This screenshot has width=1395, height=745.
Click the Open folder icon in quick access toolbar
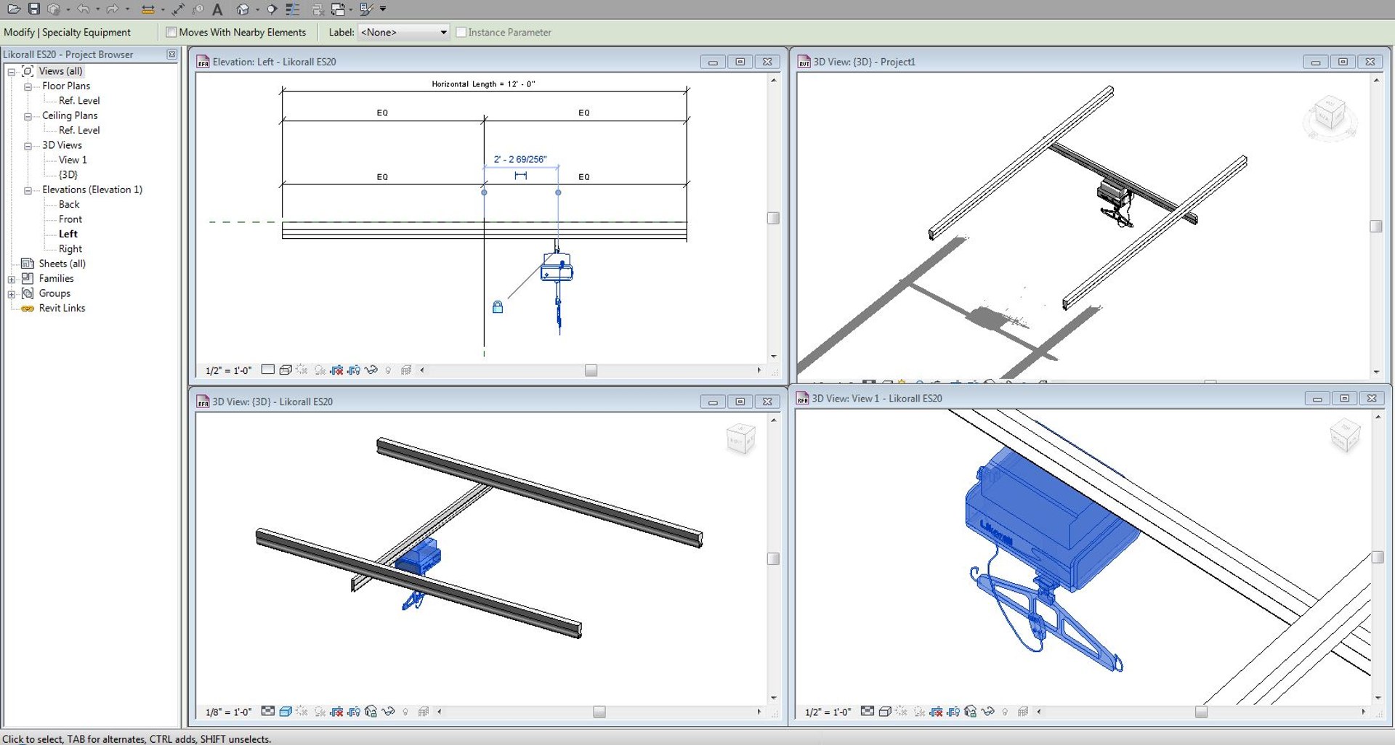[x=14, y=9]
